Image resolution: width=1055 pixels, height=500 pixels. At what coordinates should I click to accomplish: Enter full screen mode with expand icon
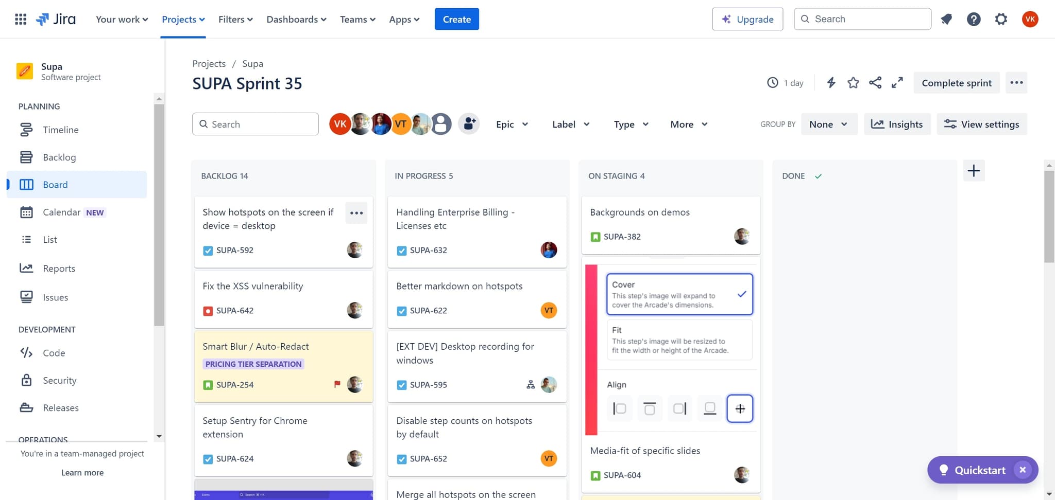coord(897,83)
